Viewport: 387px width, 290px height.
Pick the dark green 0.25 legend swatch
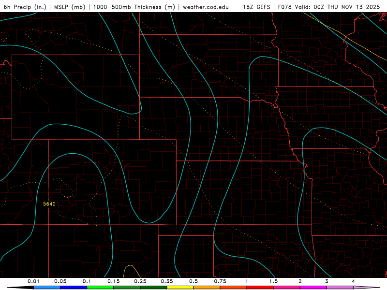(153, 288)
